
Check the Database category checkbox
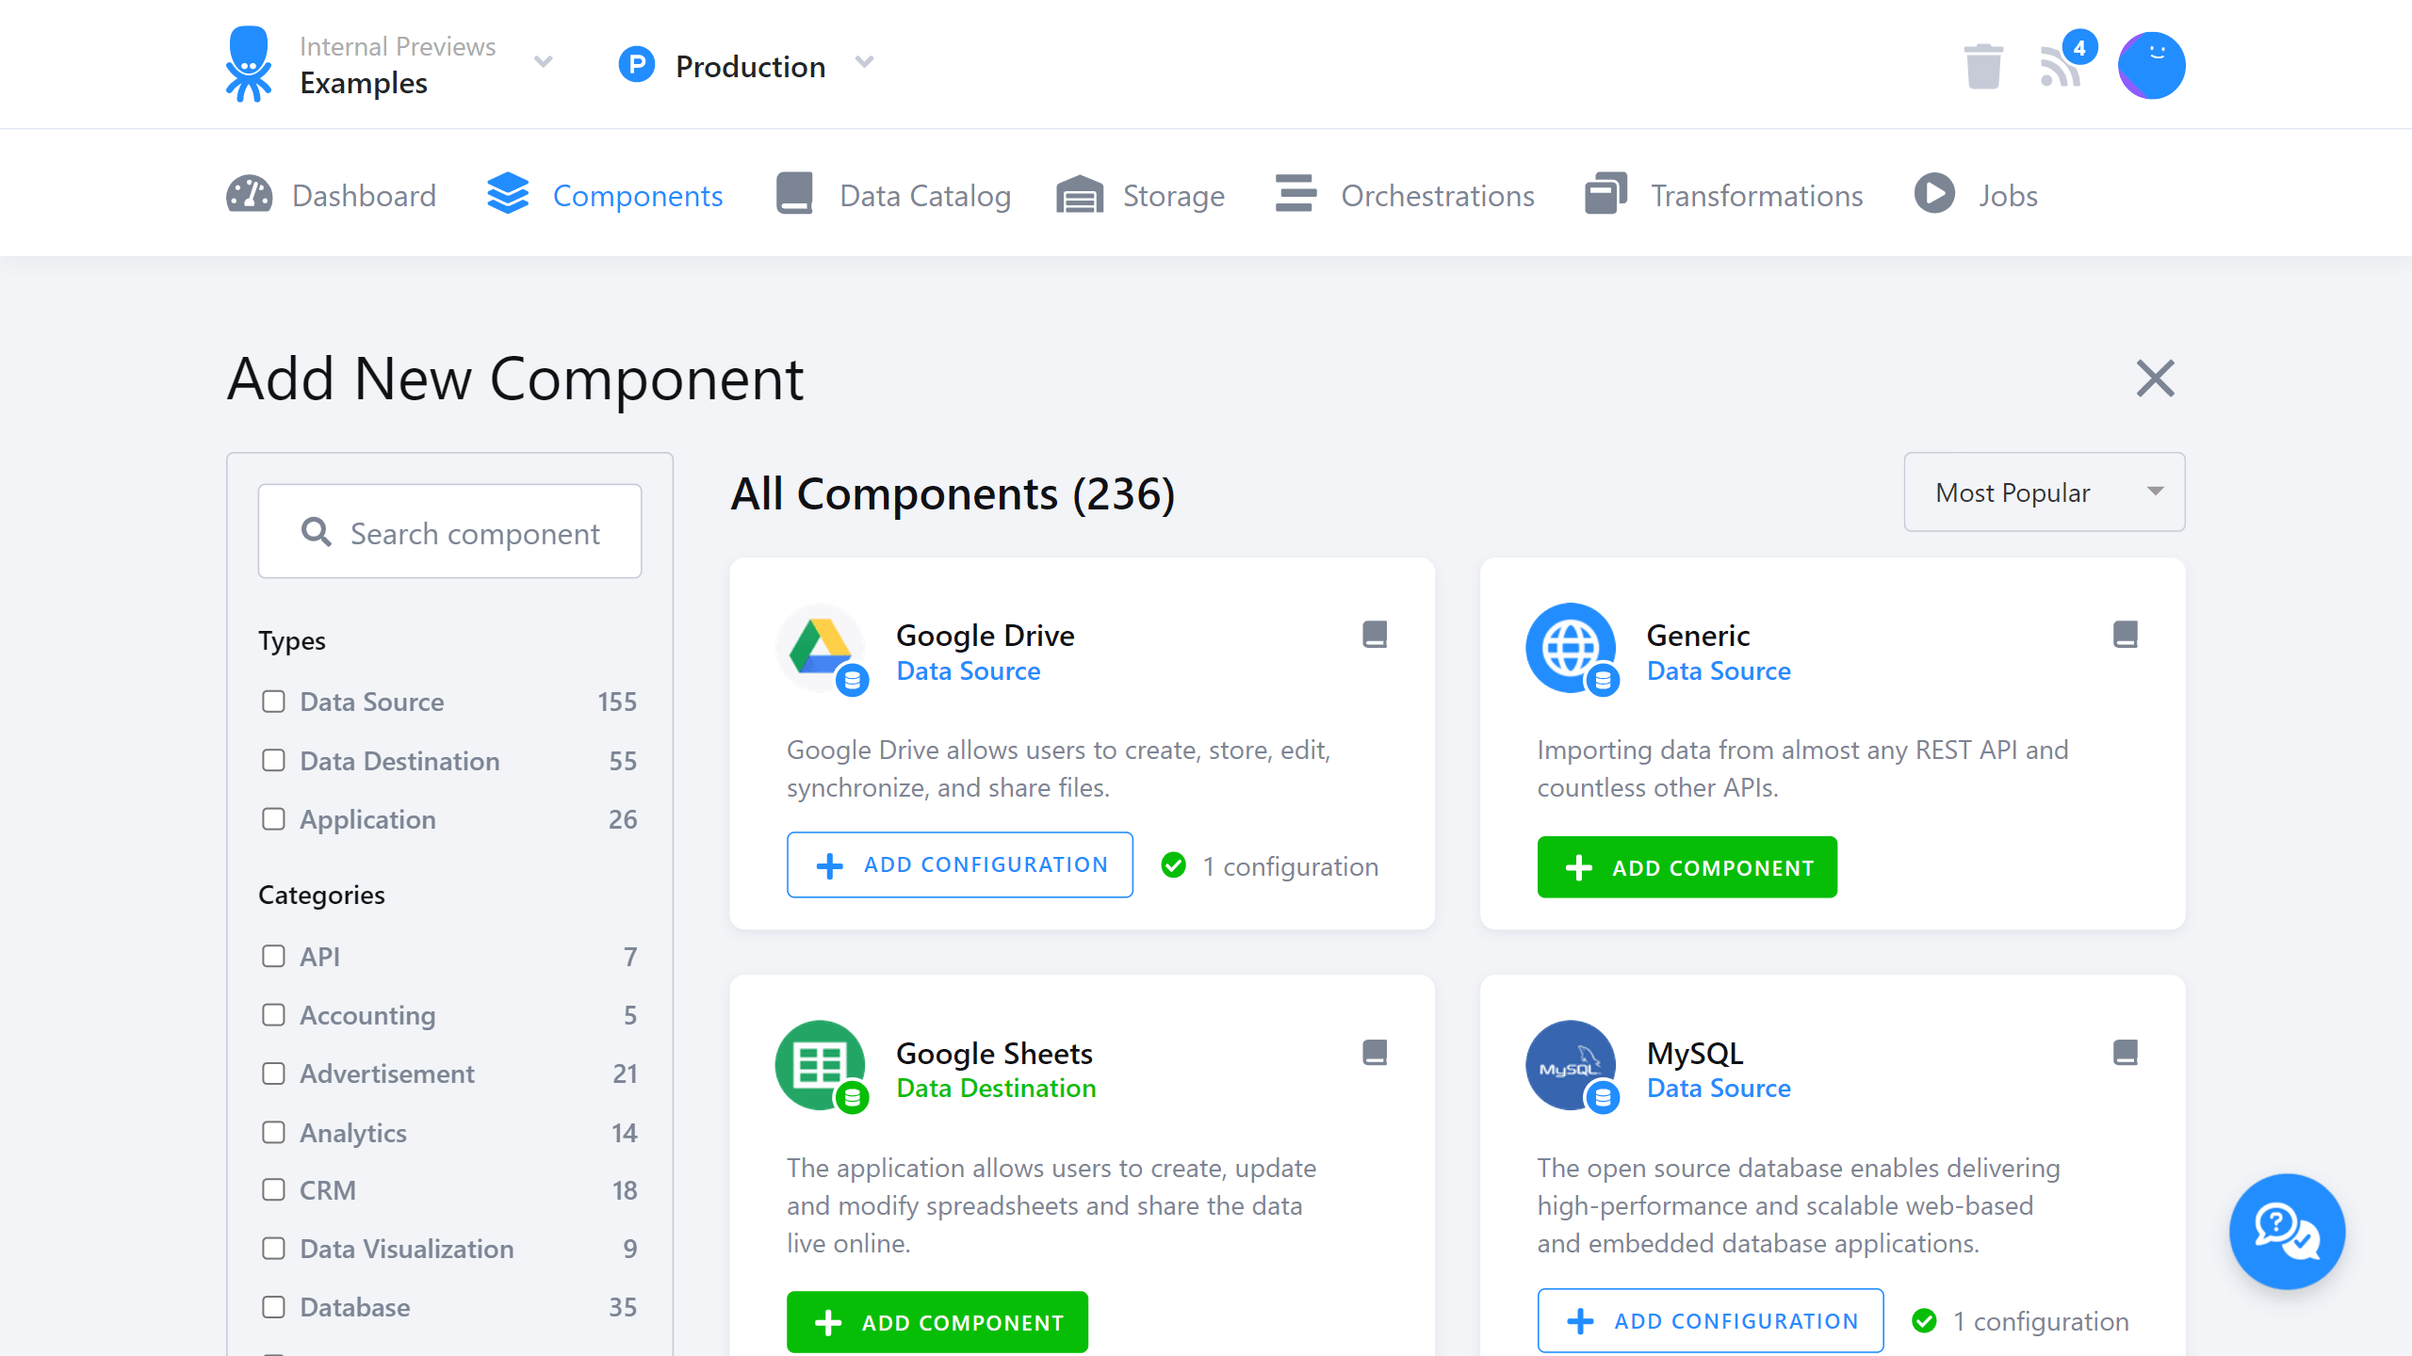270,1306
